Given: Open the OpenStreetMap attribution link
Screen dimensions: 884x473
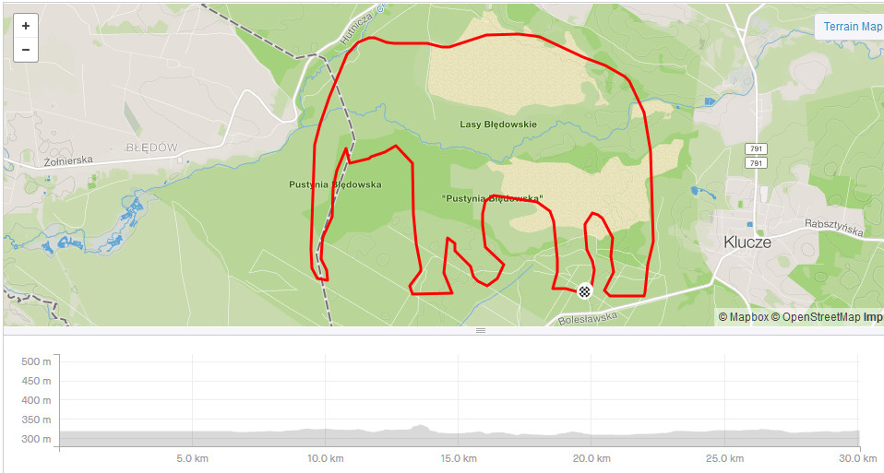Looking at the screenshot, I should [x=814, y=317].
